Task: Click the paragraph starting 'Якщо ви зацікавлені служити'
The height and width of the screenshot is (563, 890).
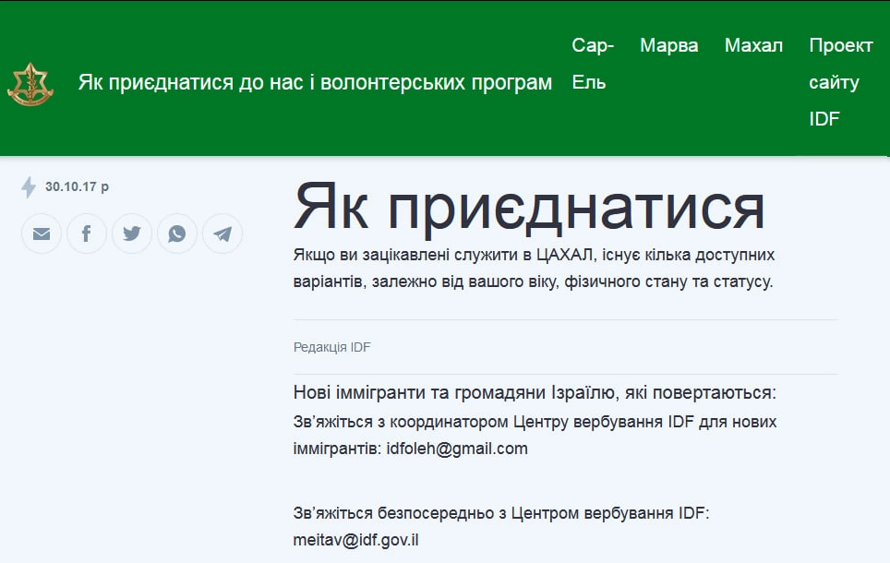Action: pos(534,268)
